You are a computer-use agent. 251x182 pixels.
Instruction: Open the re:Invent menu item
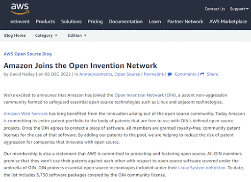pyautogui.click(x=20, y=22)
